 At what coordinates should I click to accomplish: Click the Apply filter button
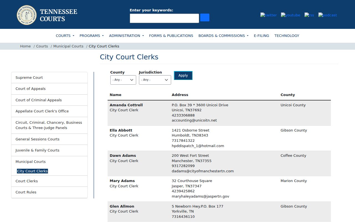pyautogui.click(x=183, y=75)
